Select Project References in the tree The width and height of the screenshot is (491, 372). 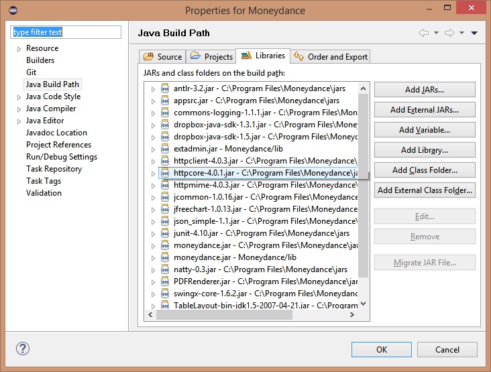coord(58,145)
